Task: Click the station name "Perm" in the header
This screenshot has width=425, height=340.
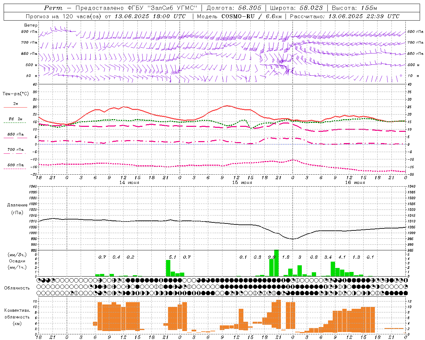Action: [53, 8]
